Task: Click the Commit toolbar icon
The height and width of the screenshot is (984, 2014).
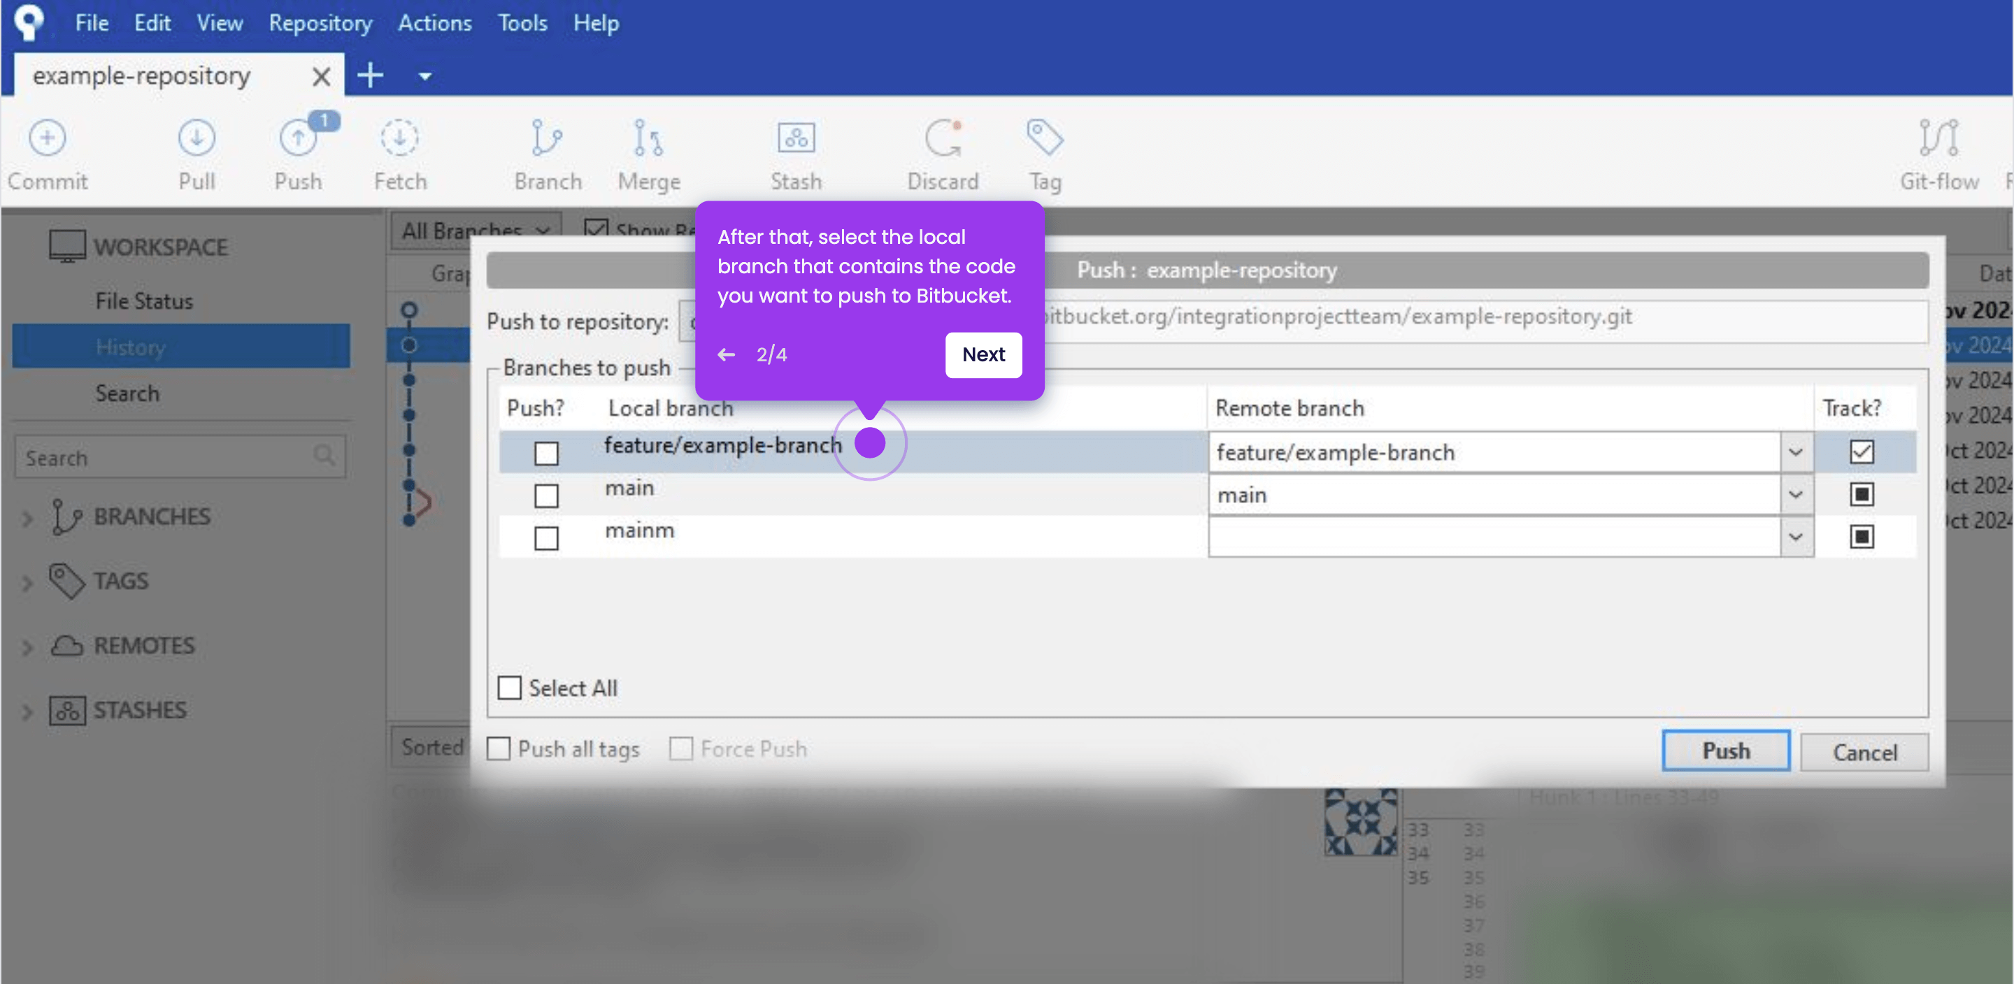Action: 47,138
